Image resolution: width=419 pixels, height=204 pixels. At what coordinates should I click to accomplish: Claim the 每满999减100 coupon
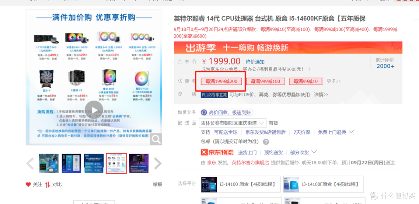coord(265,81)
